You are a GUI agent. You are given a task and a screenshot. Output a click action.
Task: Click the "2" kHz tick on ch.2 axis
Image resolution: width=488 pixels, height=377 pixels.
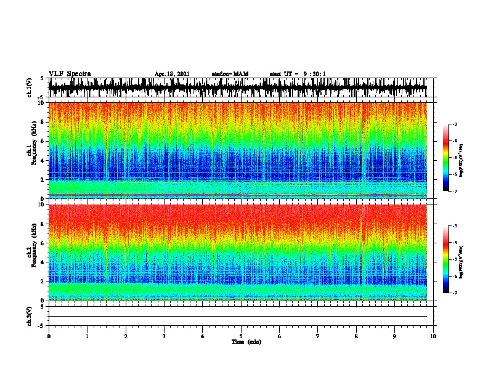[x=43, y=282]
